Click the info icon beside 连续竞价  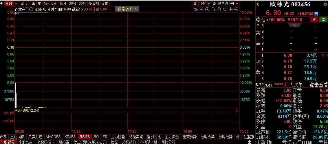click(x=31, y=9)
